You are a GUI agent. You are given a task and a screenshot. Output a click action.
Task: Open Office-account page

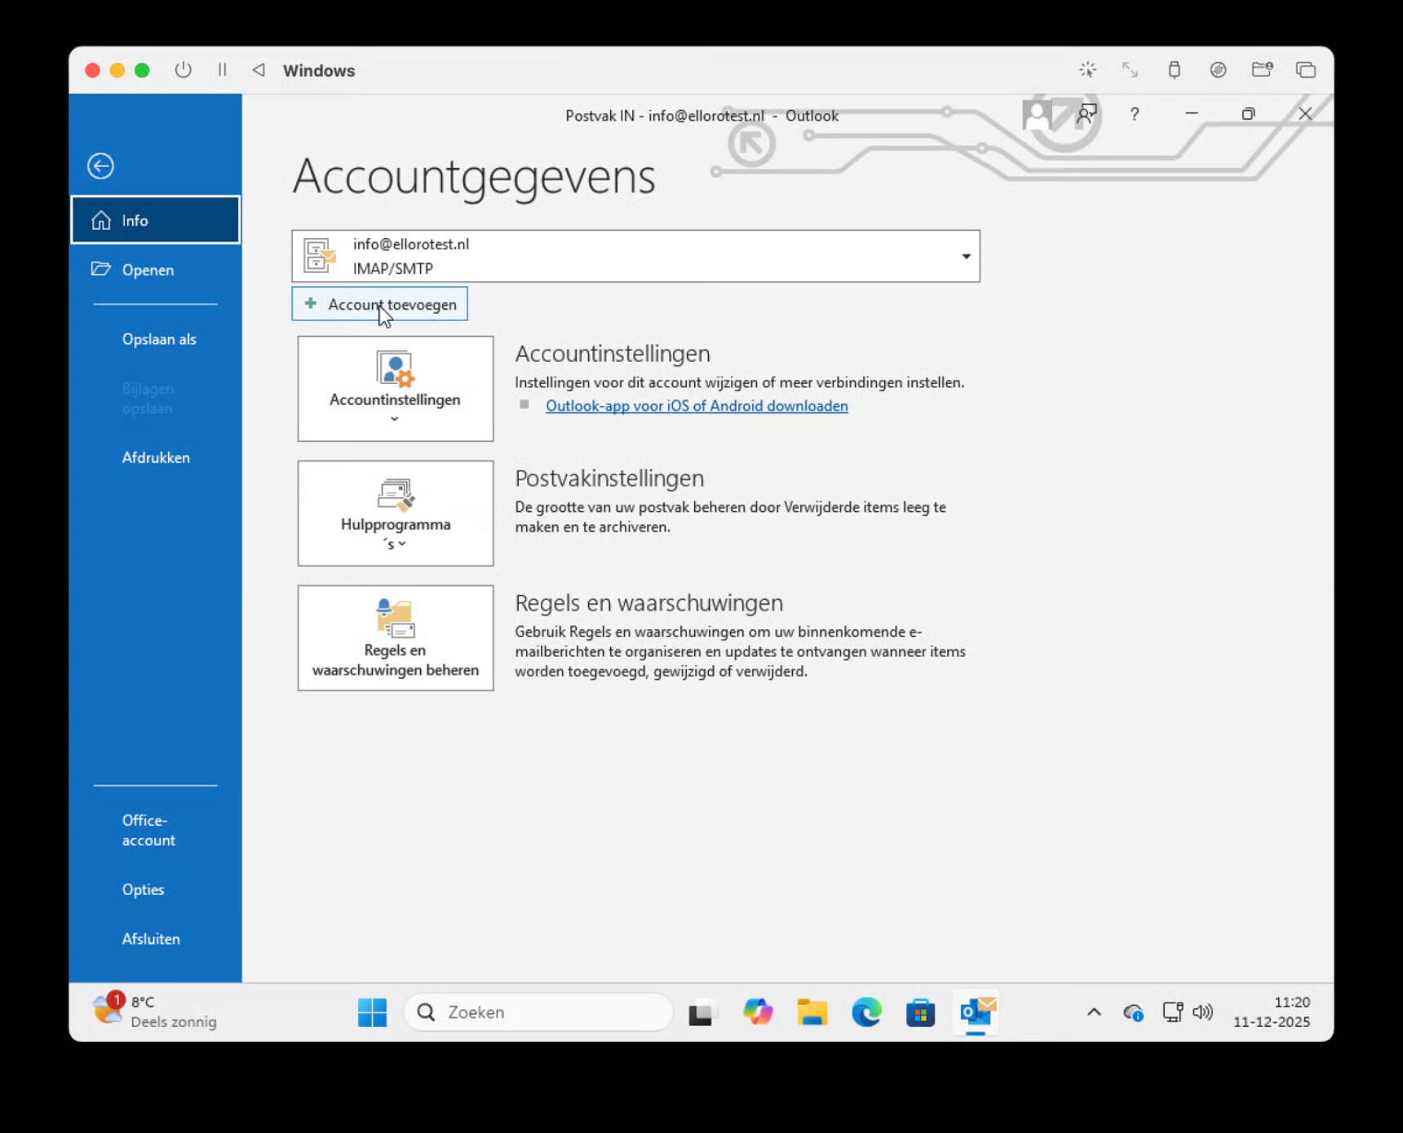tap(148, 831)
